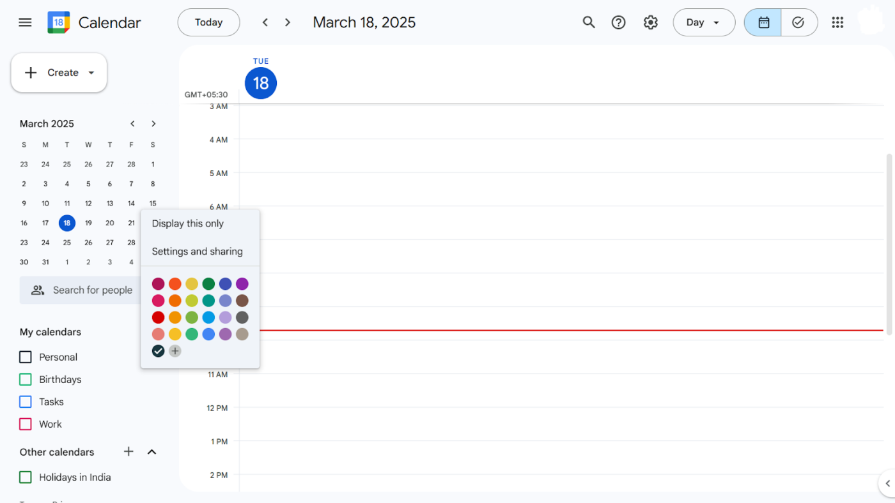Add other calendars plus icon
Image resolution: width=895 pixels, height=503 pixels.
click(128, 452)
